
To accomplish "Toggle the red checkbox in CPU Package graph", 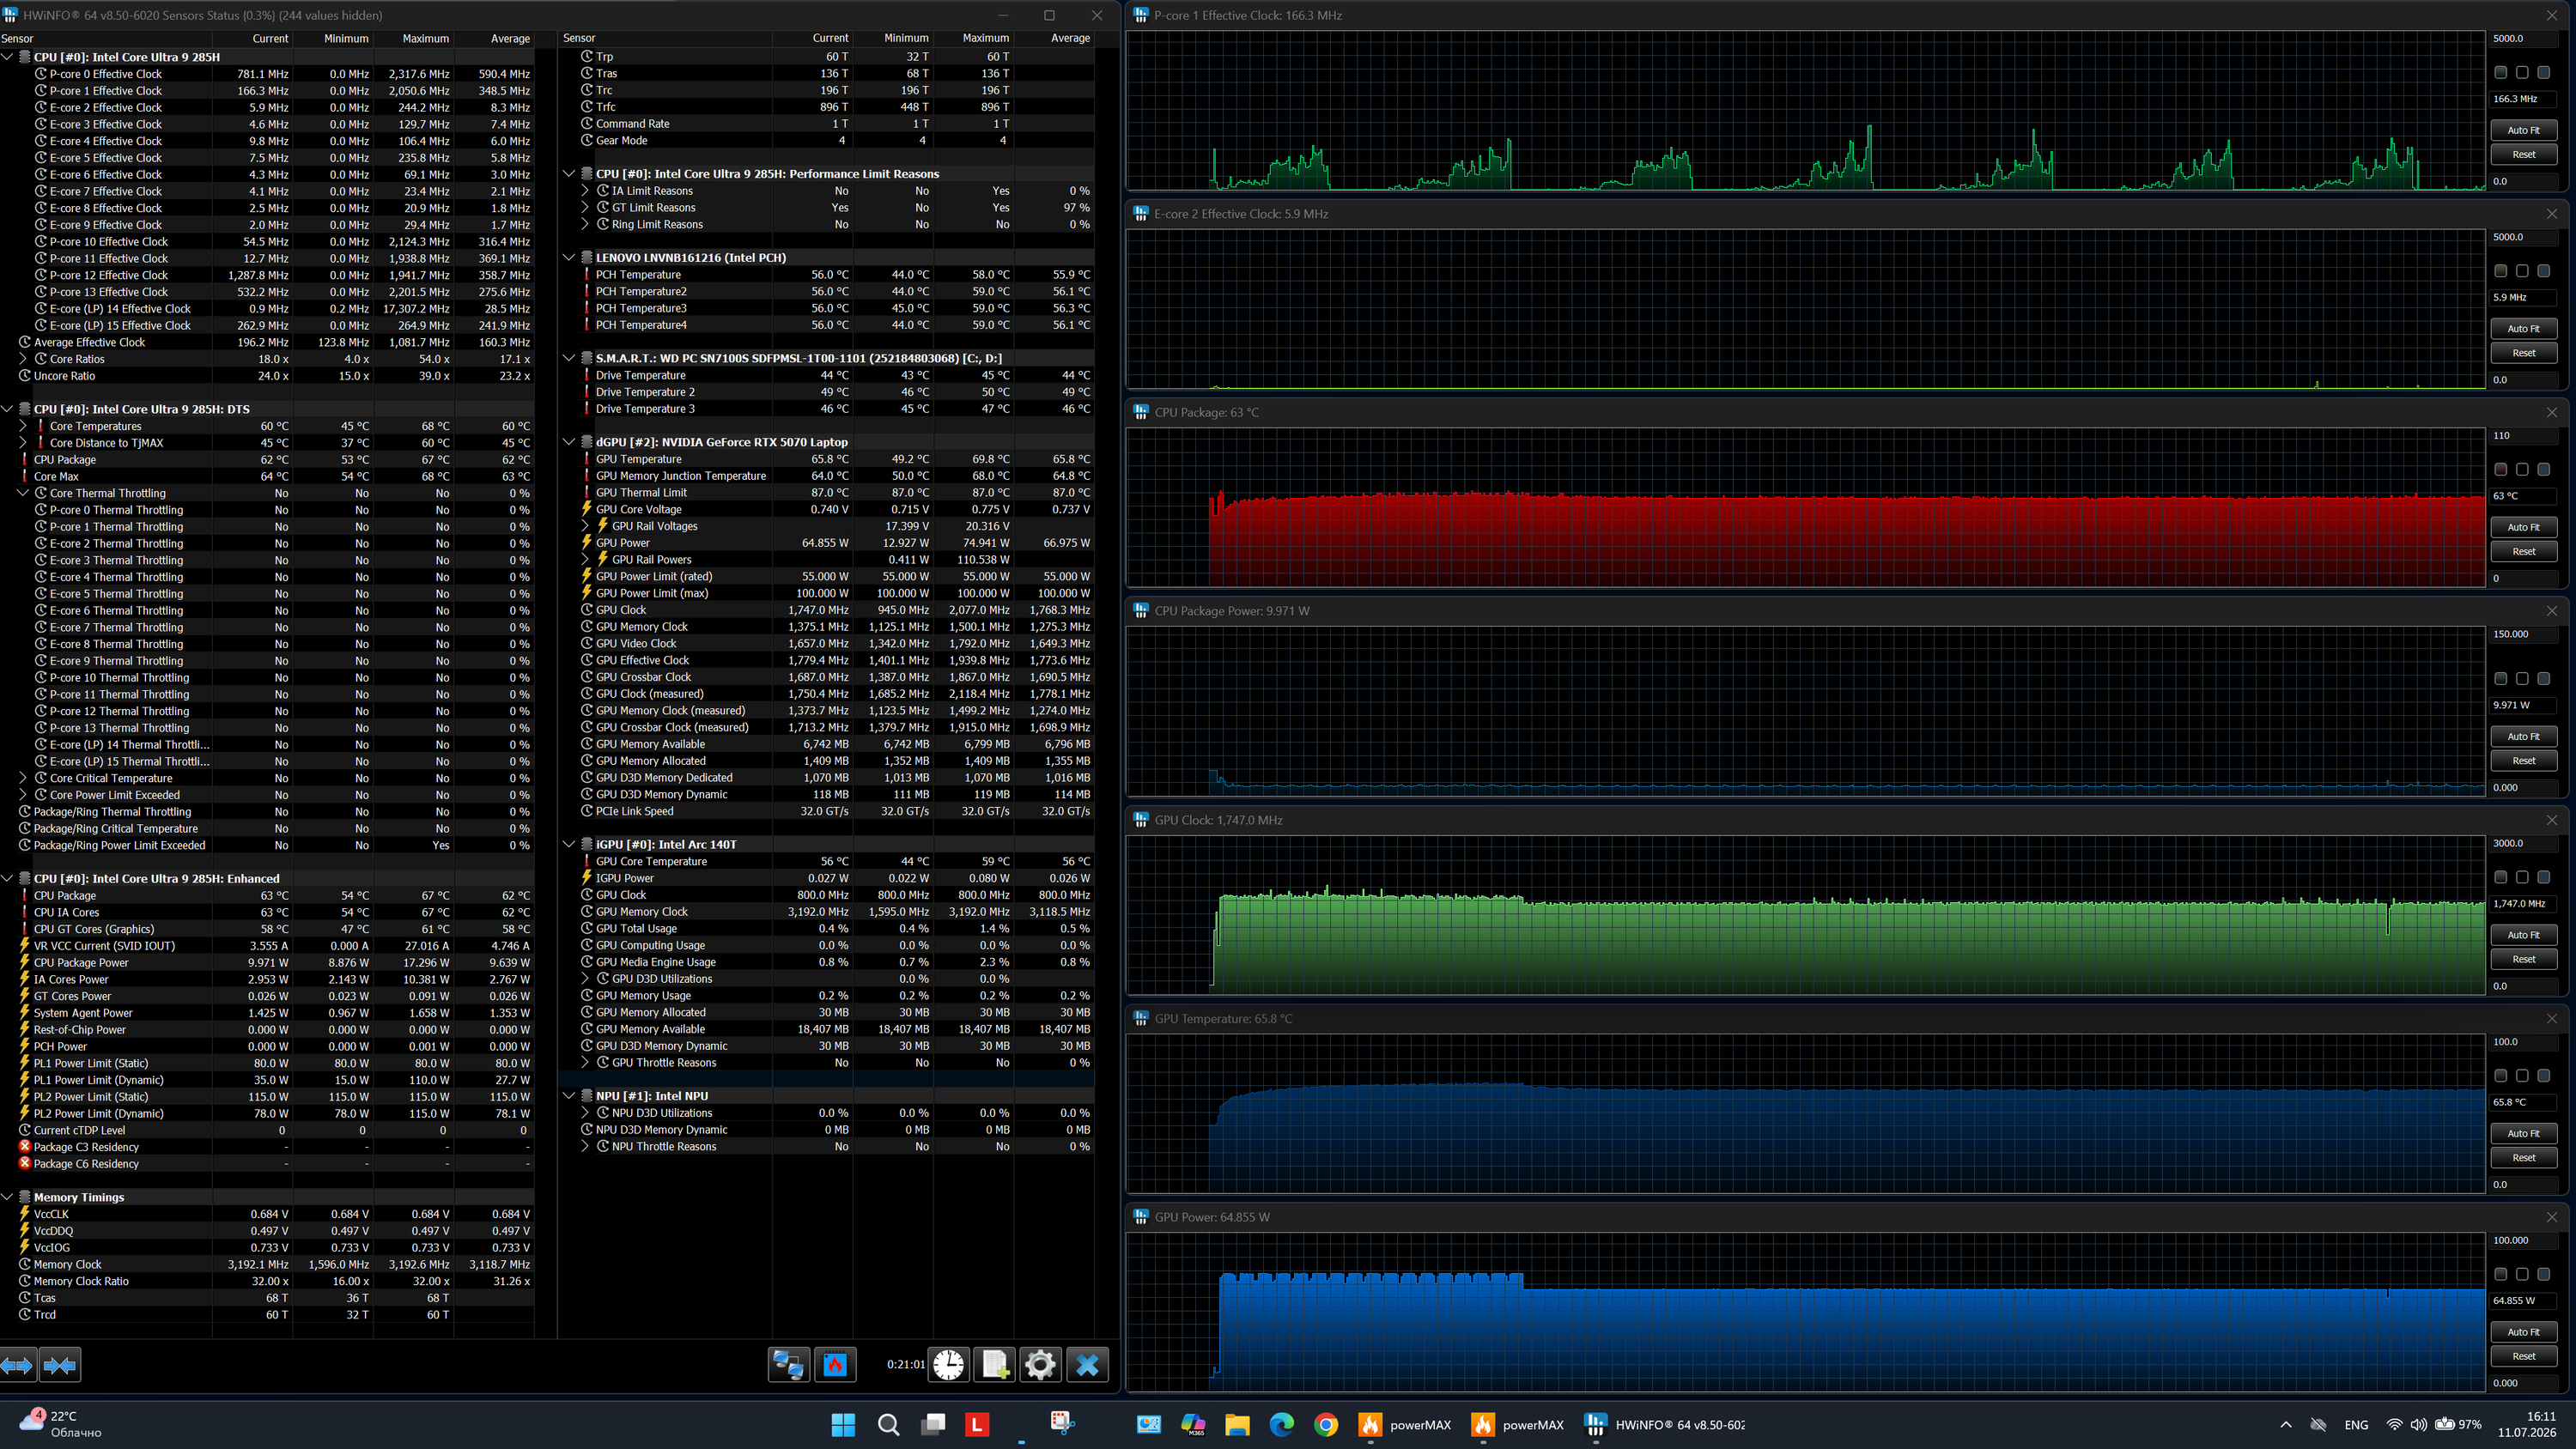I will tap(2500, 469).
